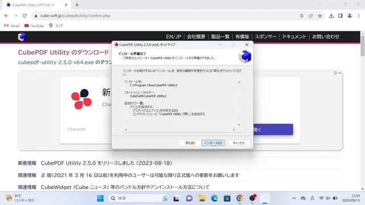Screen dimensions: 365x205
Task: Open the Windows Start menu
Action: click(100, 198)
